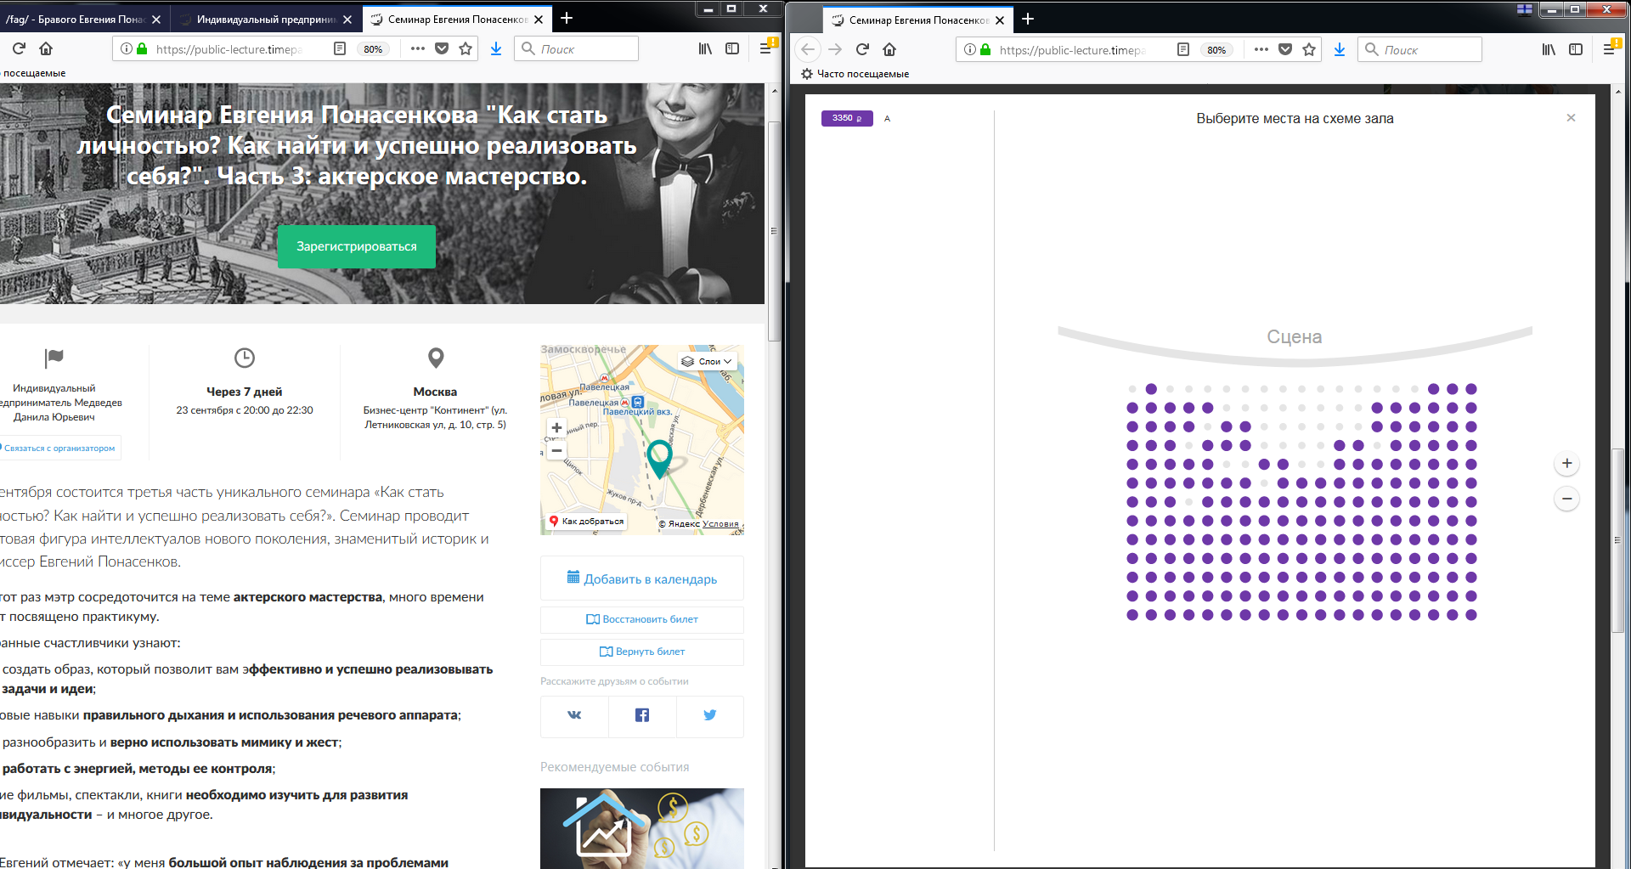Open home page in right browser window
The width and height of the screenshot is (1631, 869).
[x=889, y=49]
